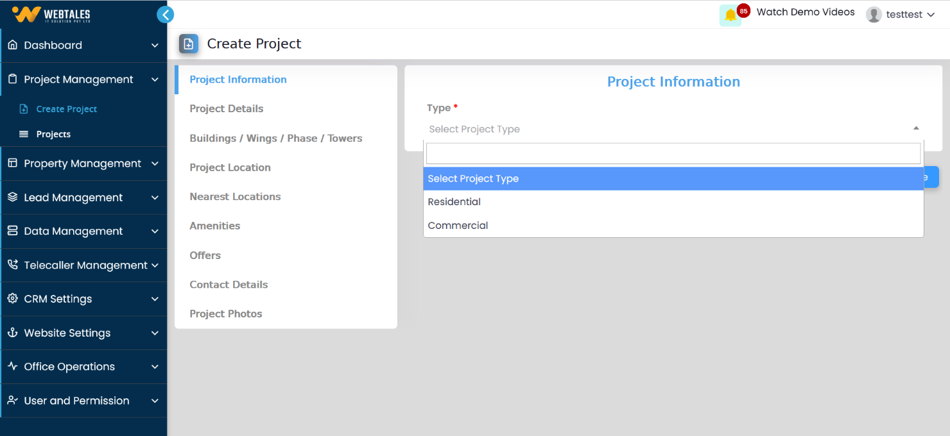
Task: Collapse the sidebar with the blue arrow
Action: (x=166, y=14)
